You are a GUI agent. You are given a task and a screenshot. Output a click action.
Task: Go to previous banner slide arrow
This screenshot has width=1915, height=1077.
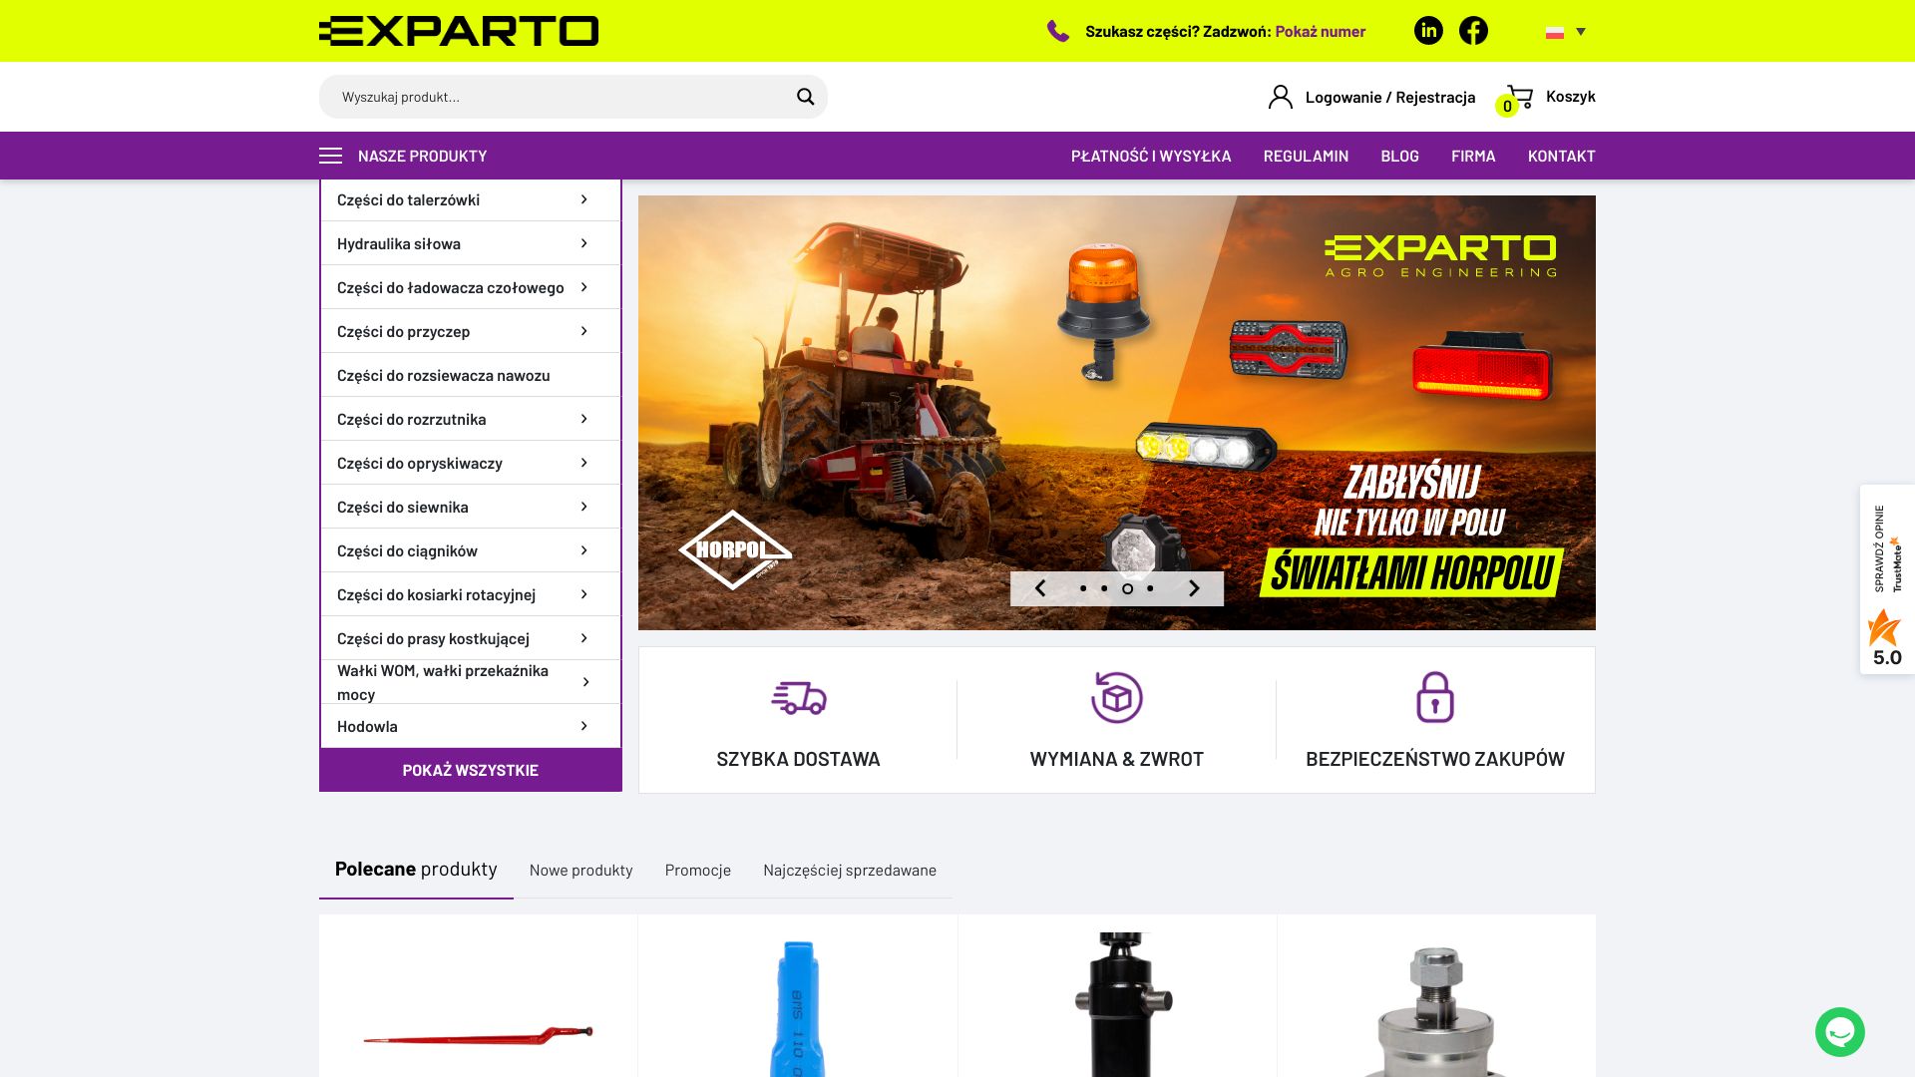1040,588
